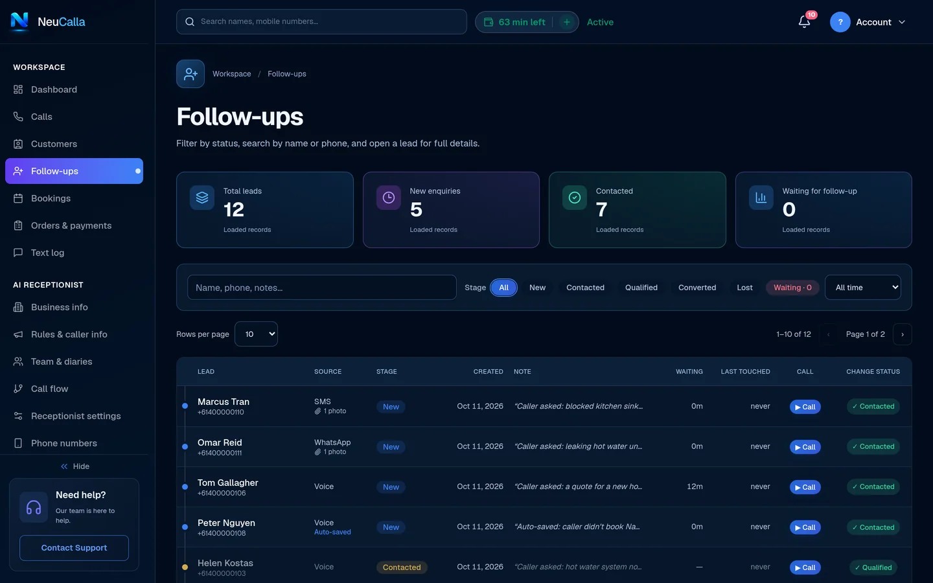Click Workspace breadcrumb link
This screenshot has height=583, width=933.
point(231,74)
